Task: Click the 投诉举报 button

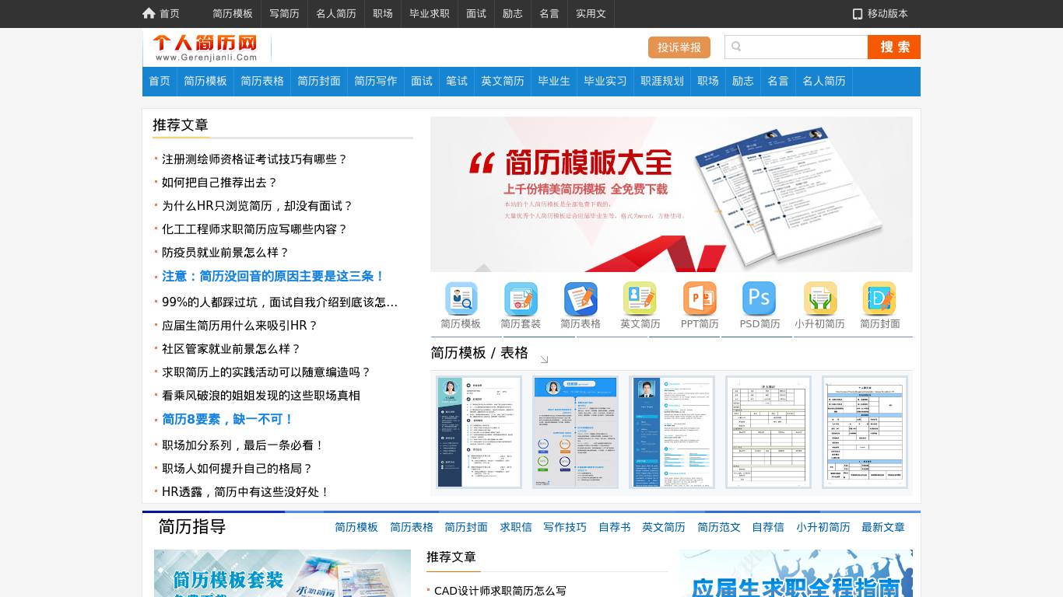Action: (x=679, y=47)
